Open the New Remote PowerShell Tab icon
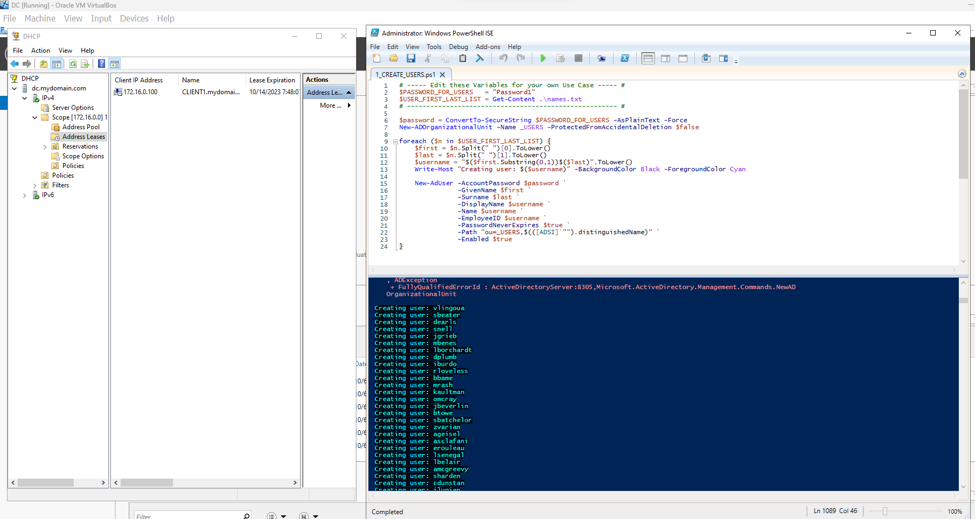 (601, 59)
